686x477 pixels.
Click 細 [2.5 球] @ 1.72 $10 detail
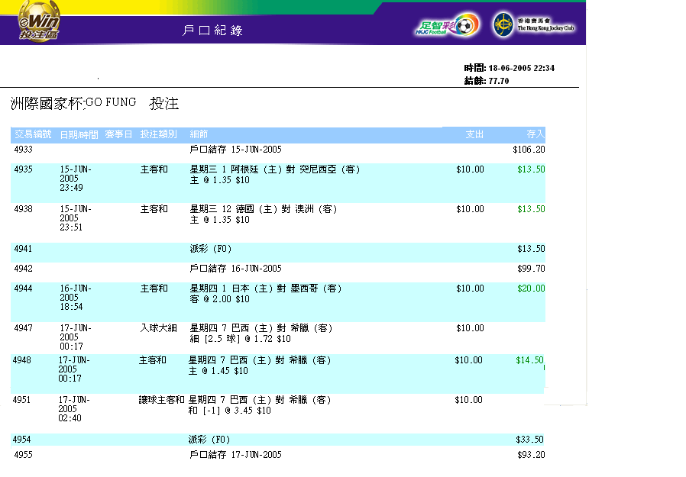pyautogui.click(x=240, y=339)
